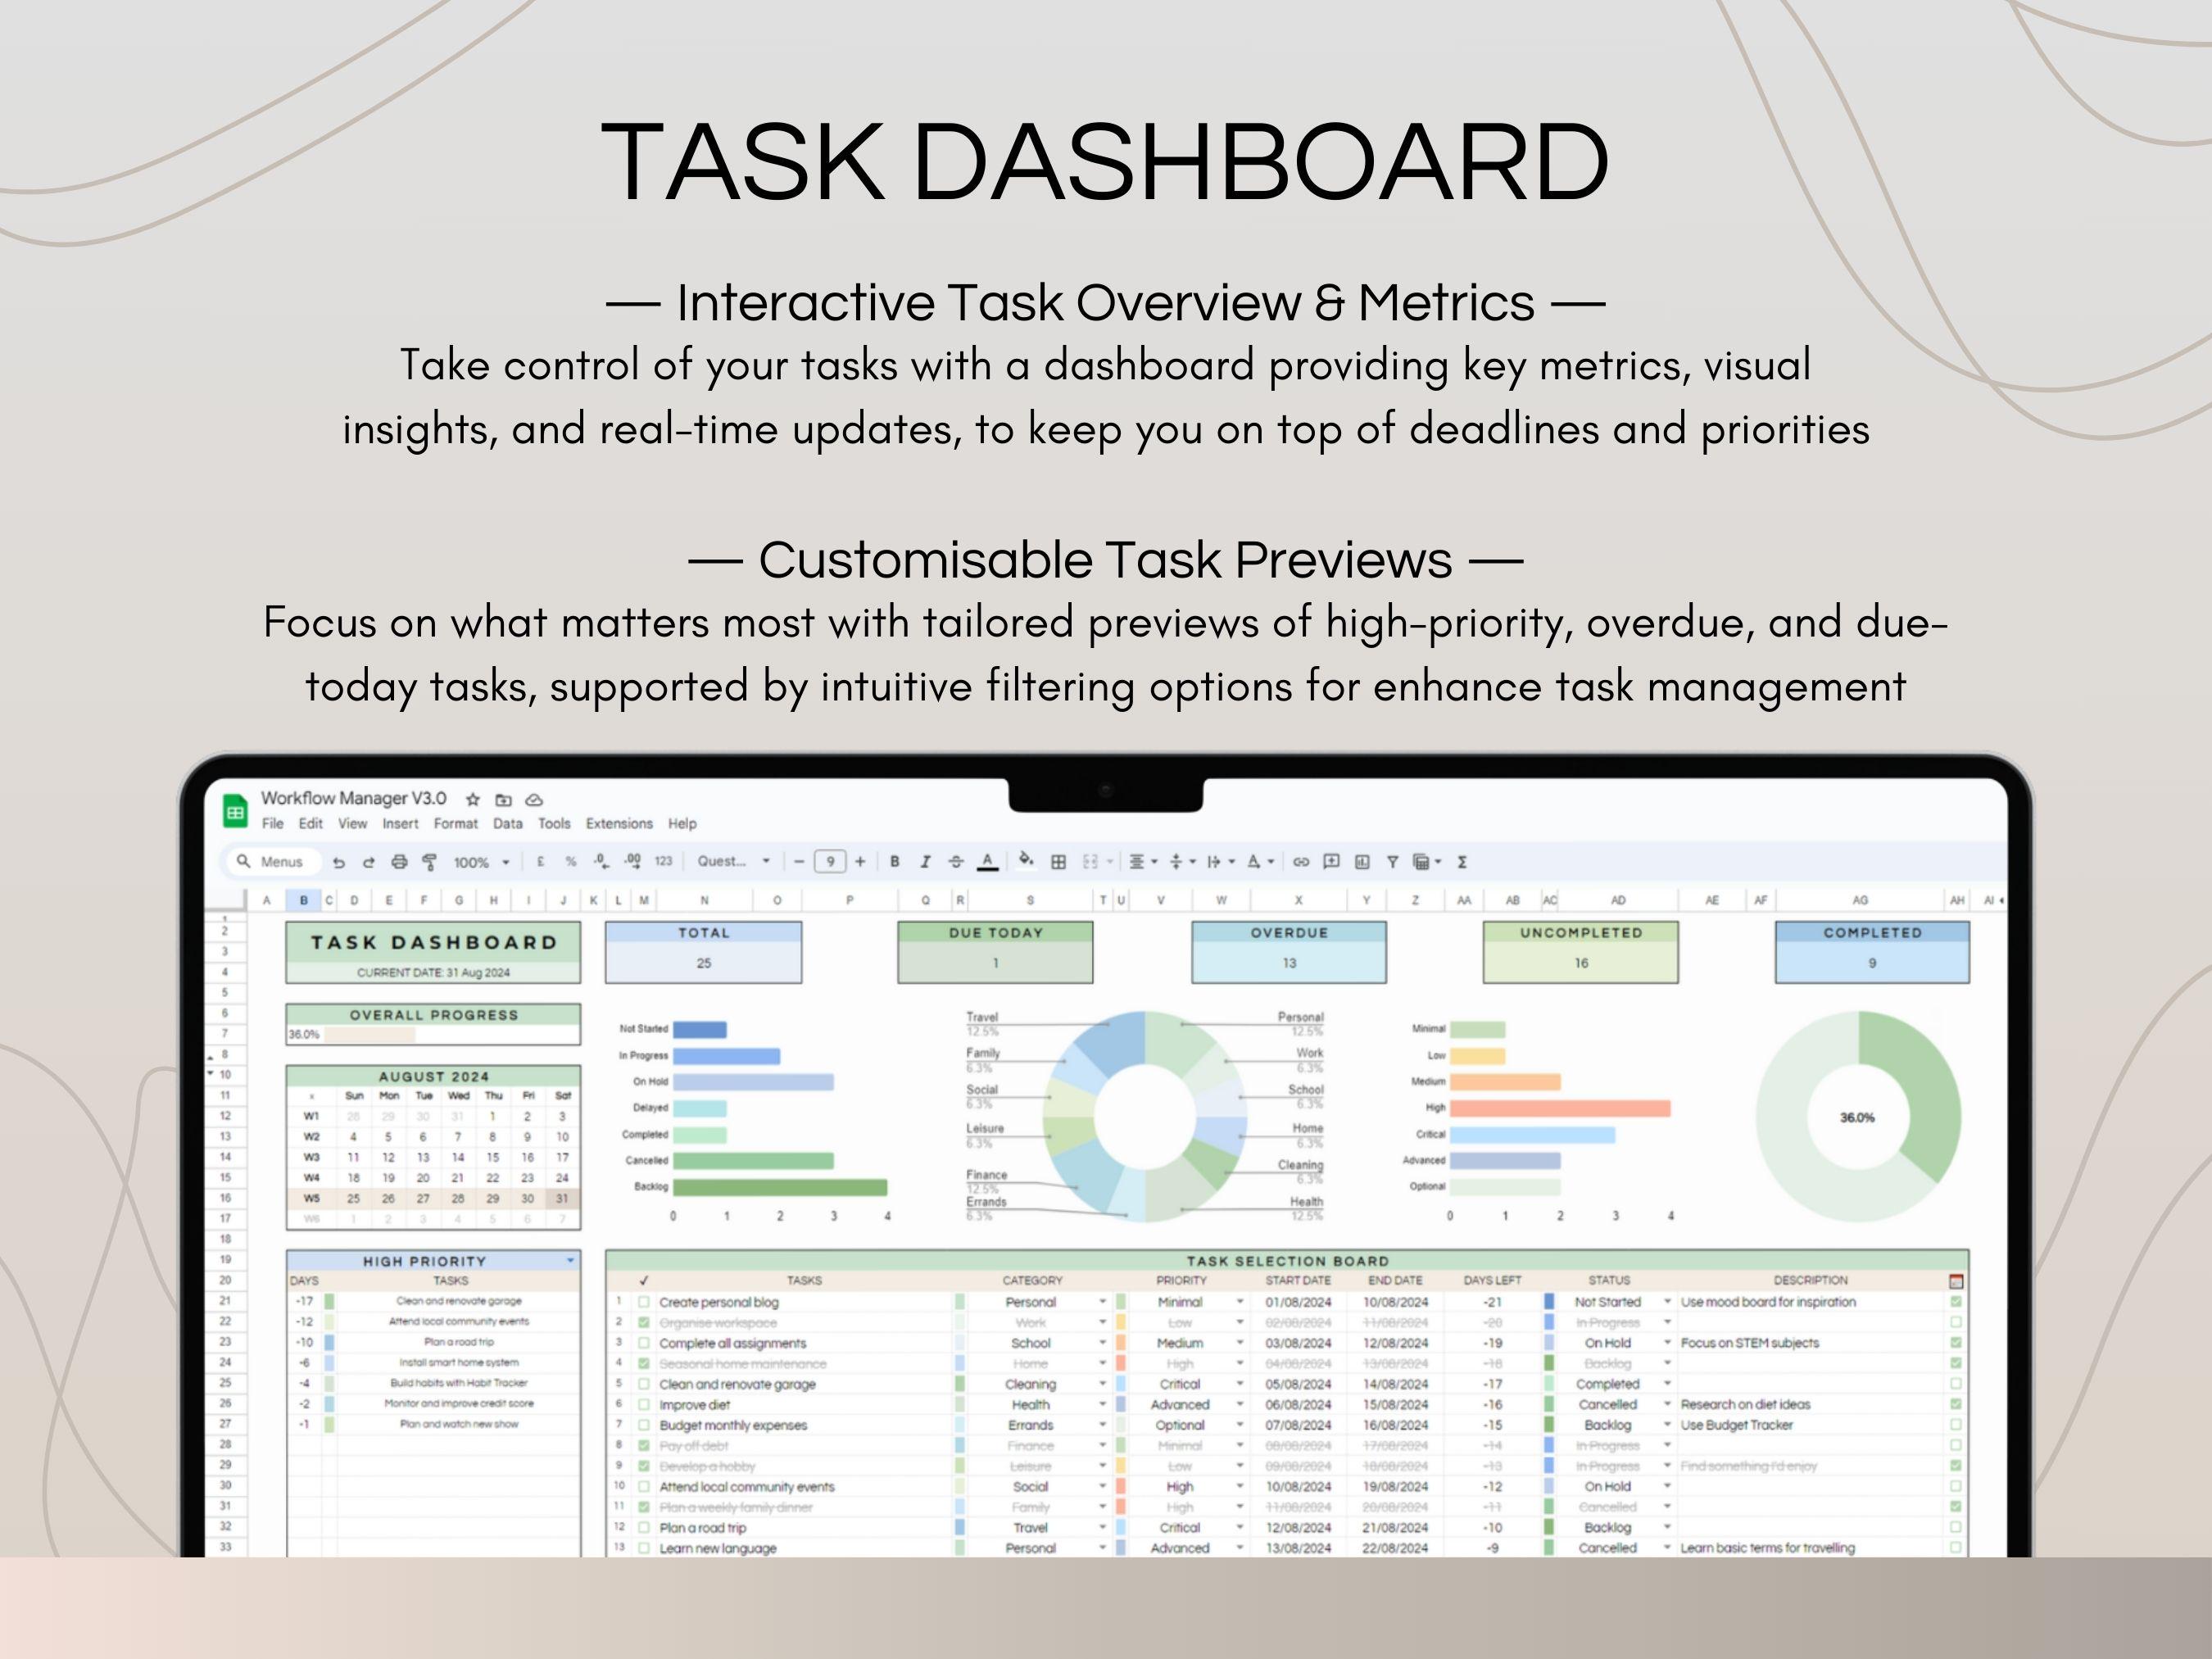2212x1659 pixels.
Task: Open the High Priority panel dropdown arrow
Action: pyautogui.click(x=570, y=1261)
